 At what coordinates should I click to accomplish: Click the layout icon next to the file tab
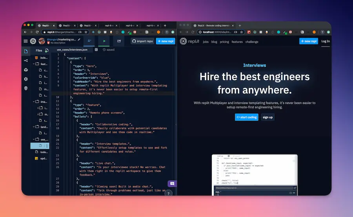[96, 50]
